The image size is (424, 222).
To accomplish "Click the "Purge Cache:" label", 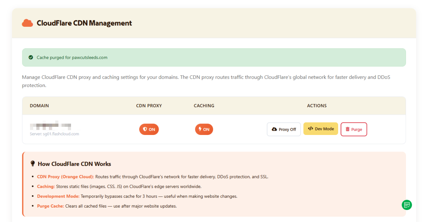I will tap(51, 206).
